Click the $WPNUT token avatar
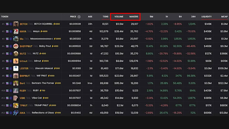Screen dimensions: 229x129 (x=16, y=76)
